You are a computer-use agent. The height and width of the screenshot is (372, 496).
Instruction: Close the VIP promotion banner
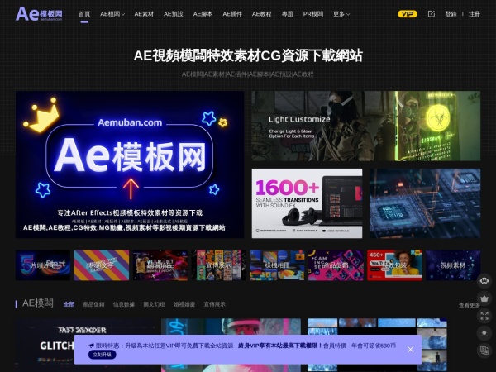pos(410,349)
